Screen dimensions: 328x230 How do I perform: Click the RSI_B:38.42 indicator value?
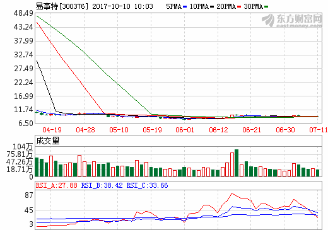coord(102,185)
